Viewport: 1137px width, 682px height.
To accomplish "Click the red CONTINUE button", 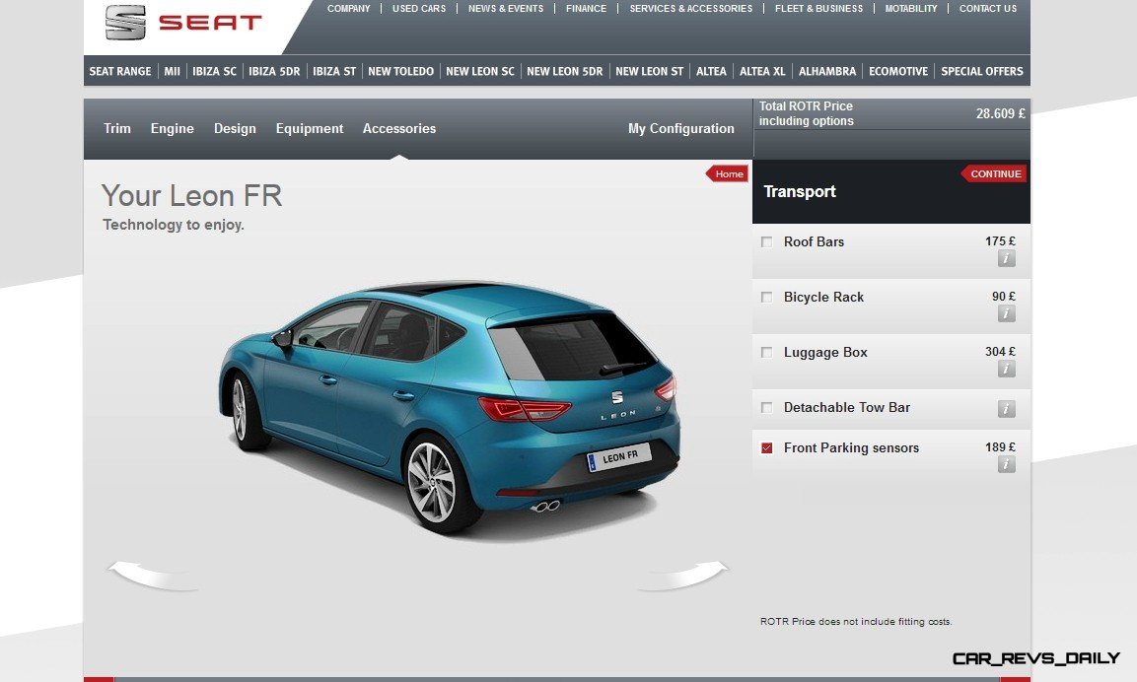I will point(994,173).
